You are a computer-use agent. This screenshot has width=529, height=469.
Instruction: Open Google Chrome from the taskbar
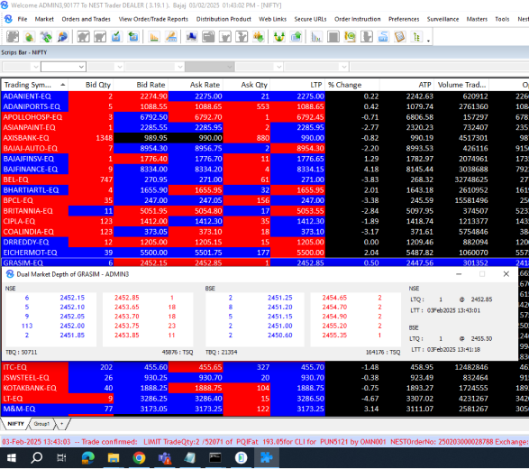[139, 458]
